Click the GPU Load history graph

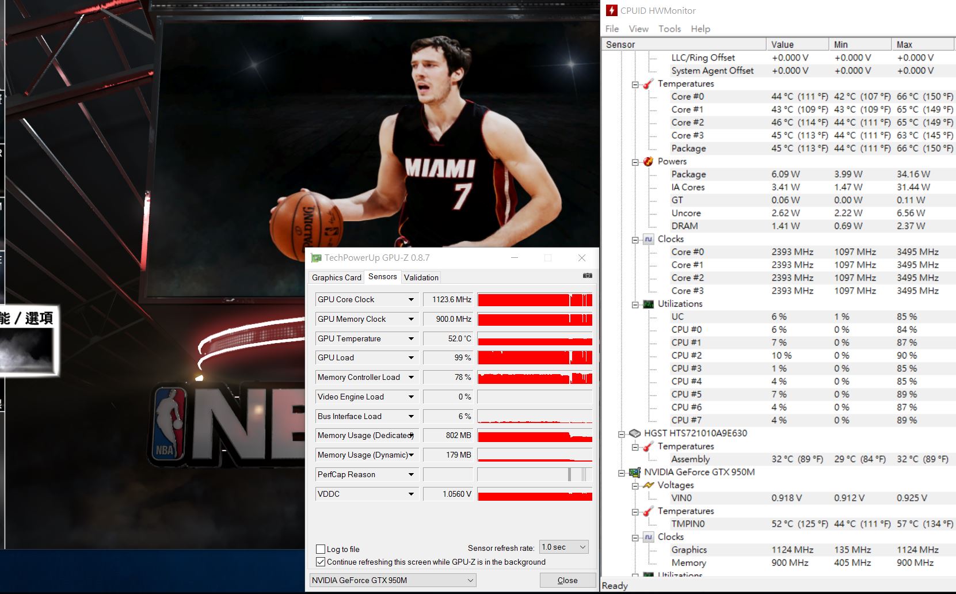pyautogui.click(x=535, y=358)
